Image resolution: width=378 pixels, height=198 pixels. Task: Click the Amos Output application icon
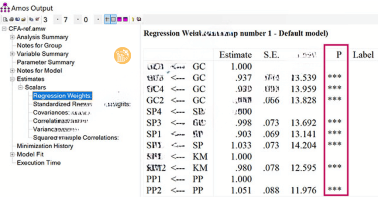tap(5, 8)
